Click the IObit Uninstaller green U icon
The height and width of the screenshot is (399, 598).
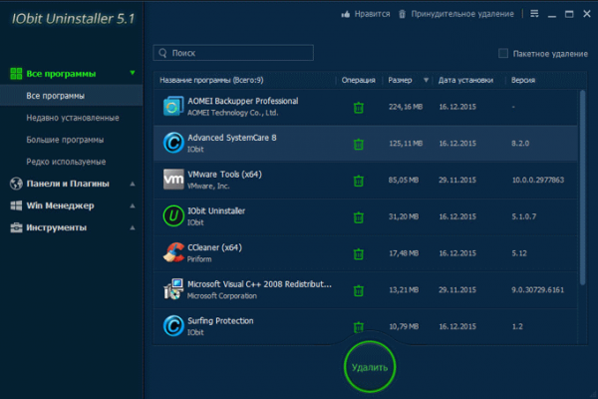coord(173,216)
